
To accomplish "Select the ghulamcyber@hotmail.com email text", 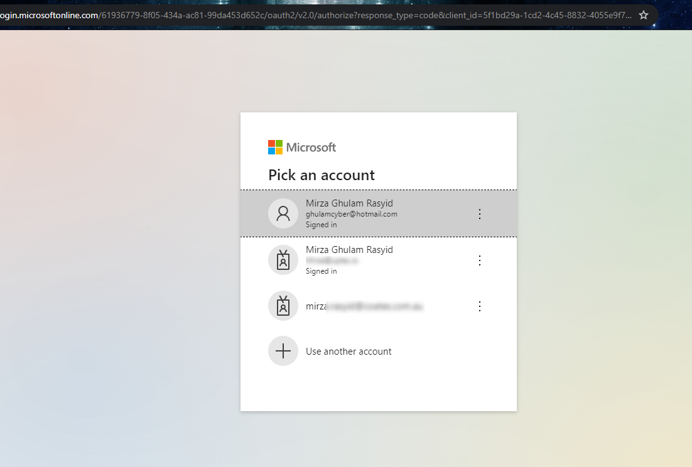I will 351,214.
